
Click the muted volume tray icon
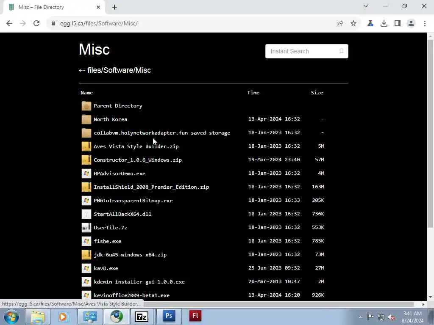(391, 317)
